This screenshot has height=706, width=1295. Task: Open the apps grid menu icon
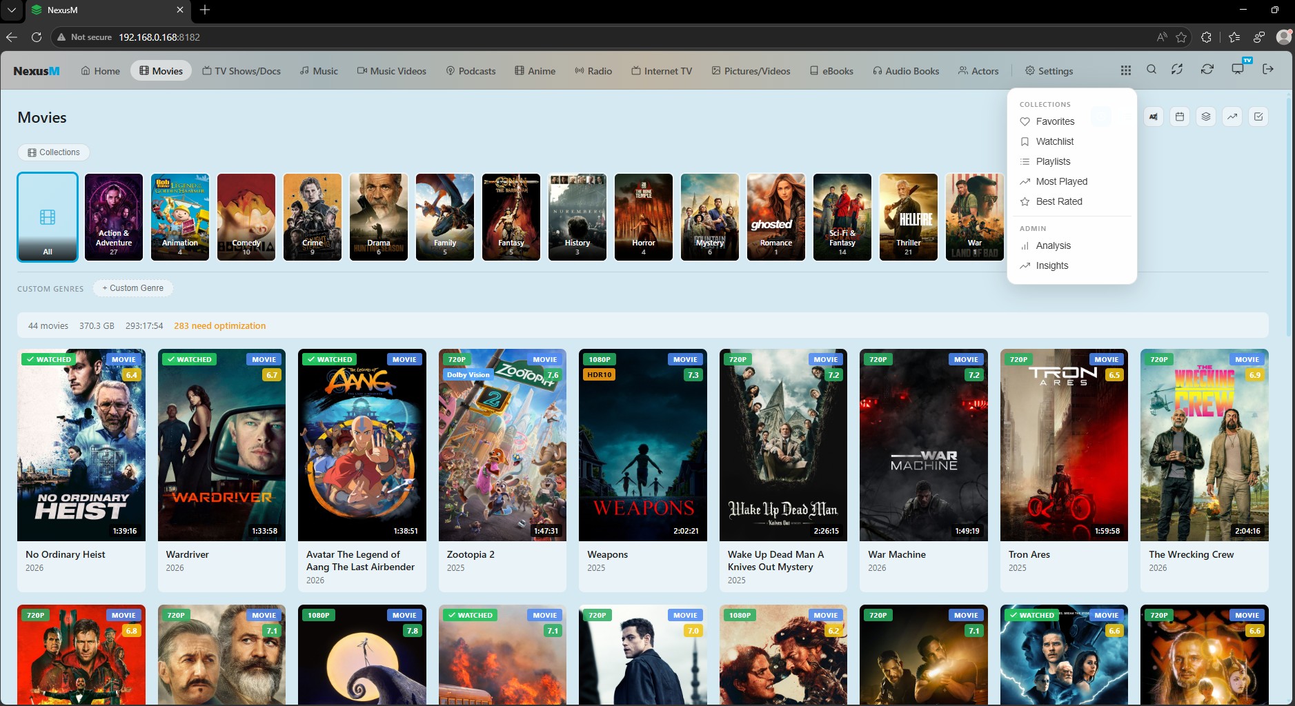pos(1126,70)
